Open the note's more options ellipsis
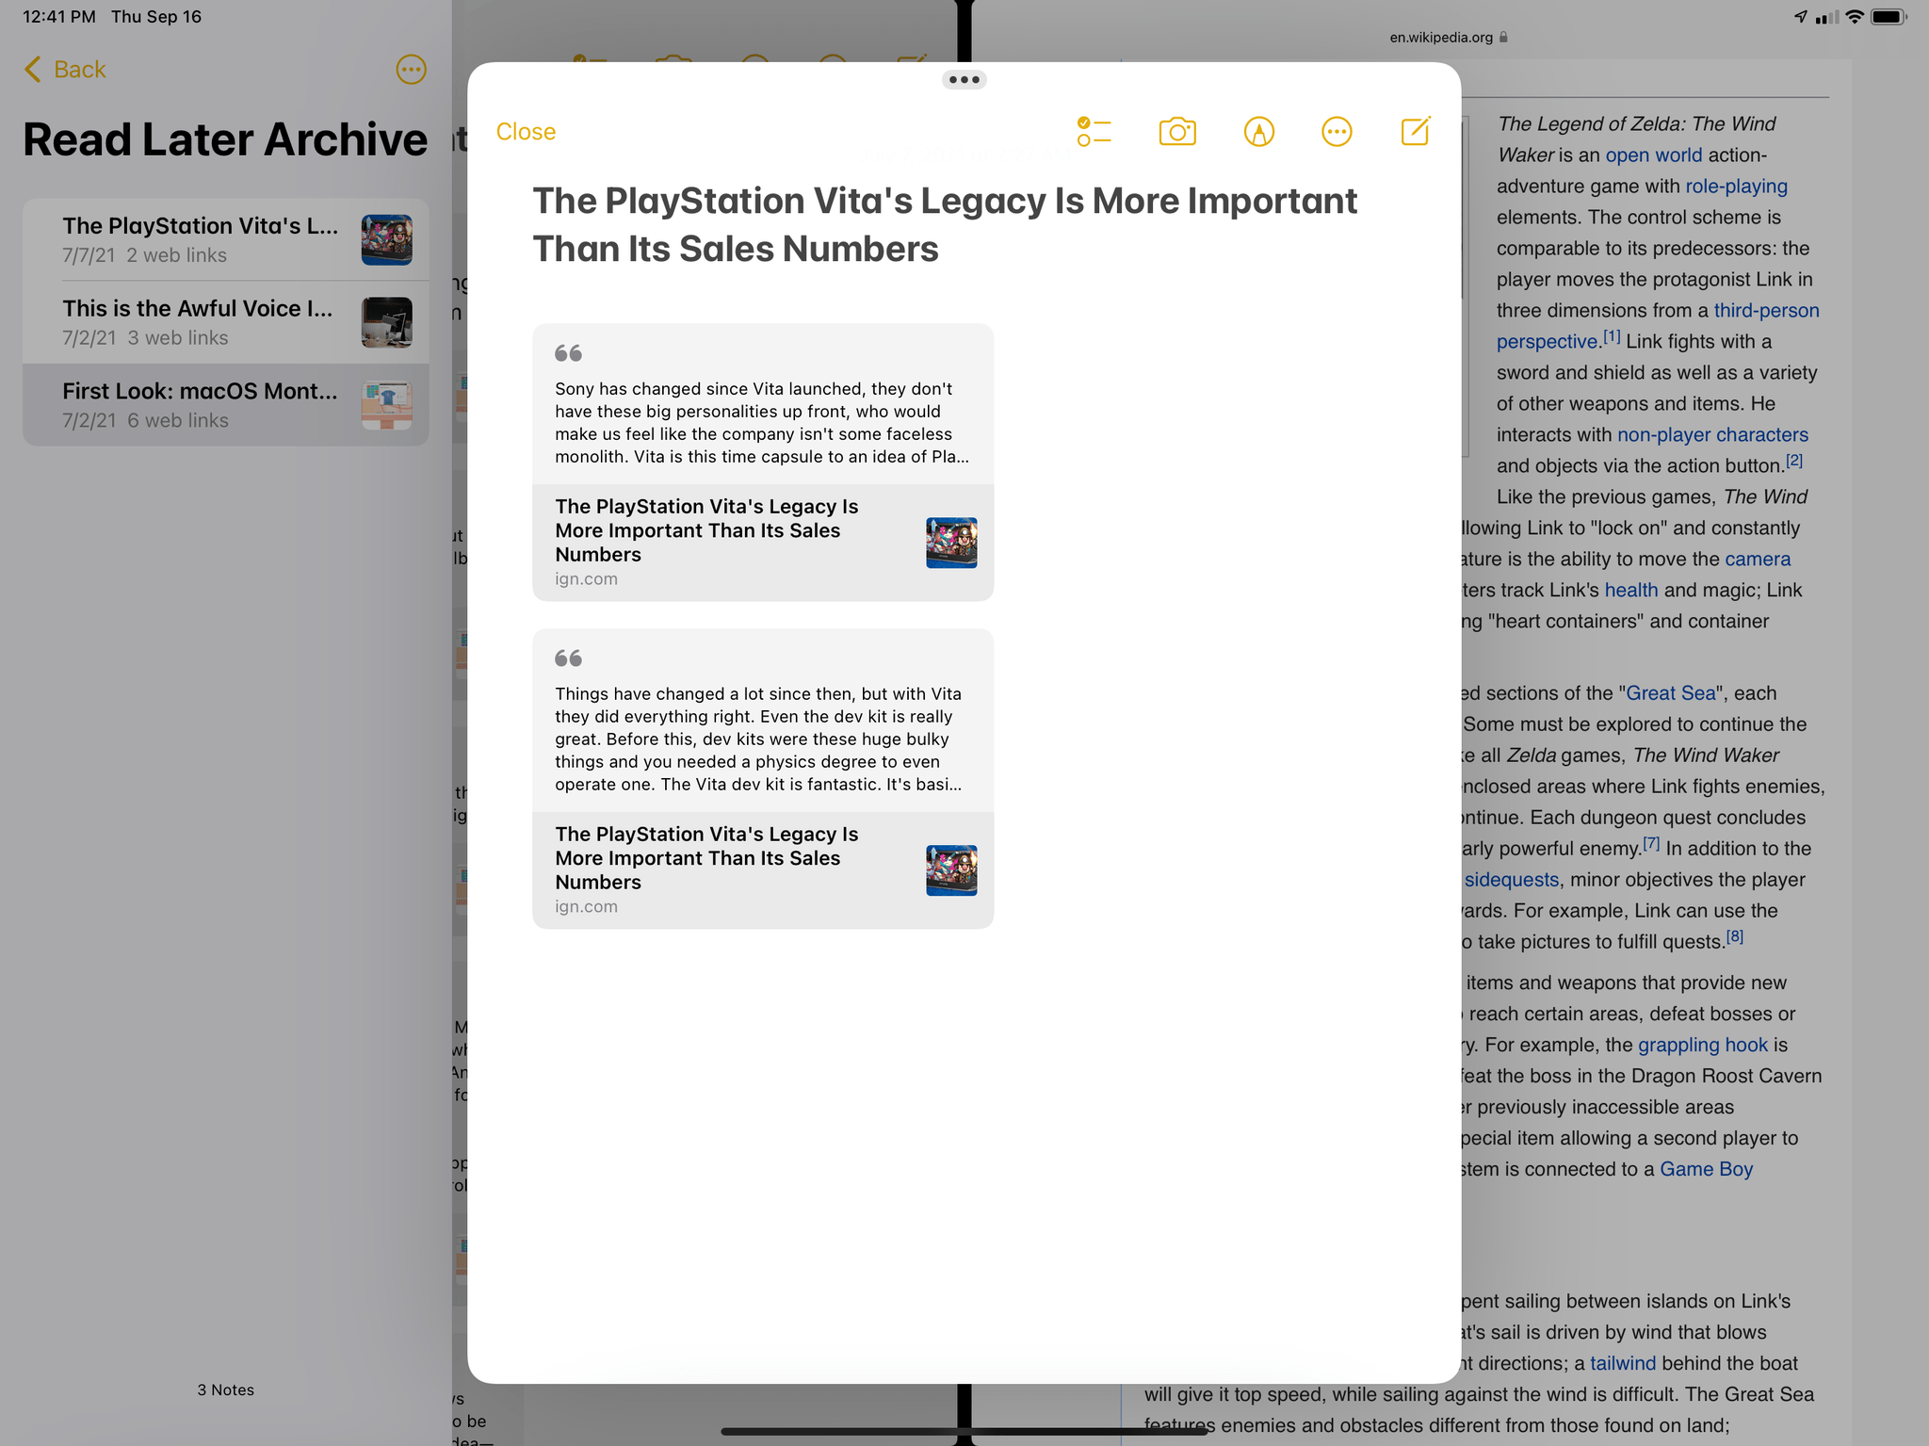1929x1446 pixels. pyautogui.click(x=1337, y=132)
